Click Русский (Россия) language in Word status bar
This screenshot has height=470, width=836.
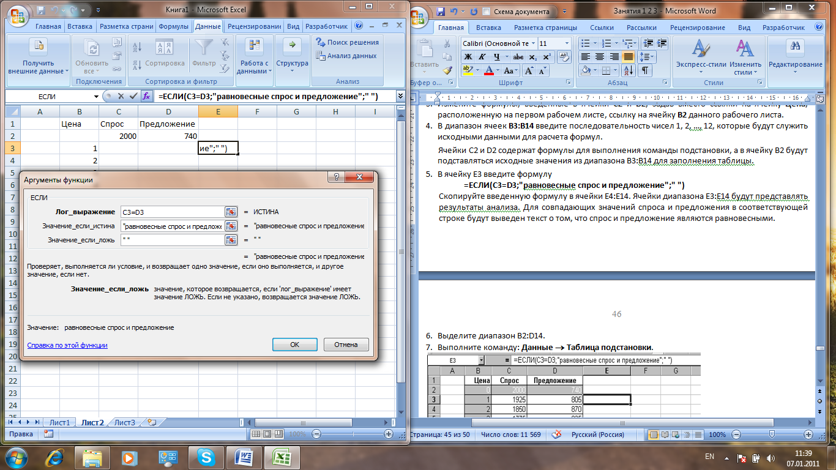597,435
